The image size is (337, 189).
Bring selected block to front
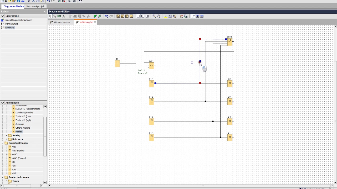[x=95, y=16]
